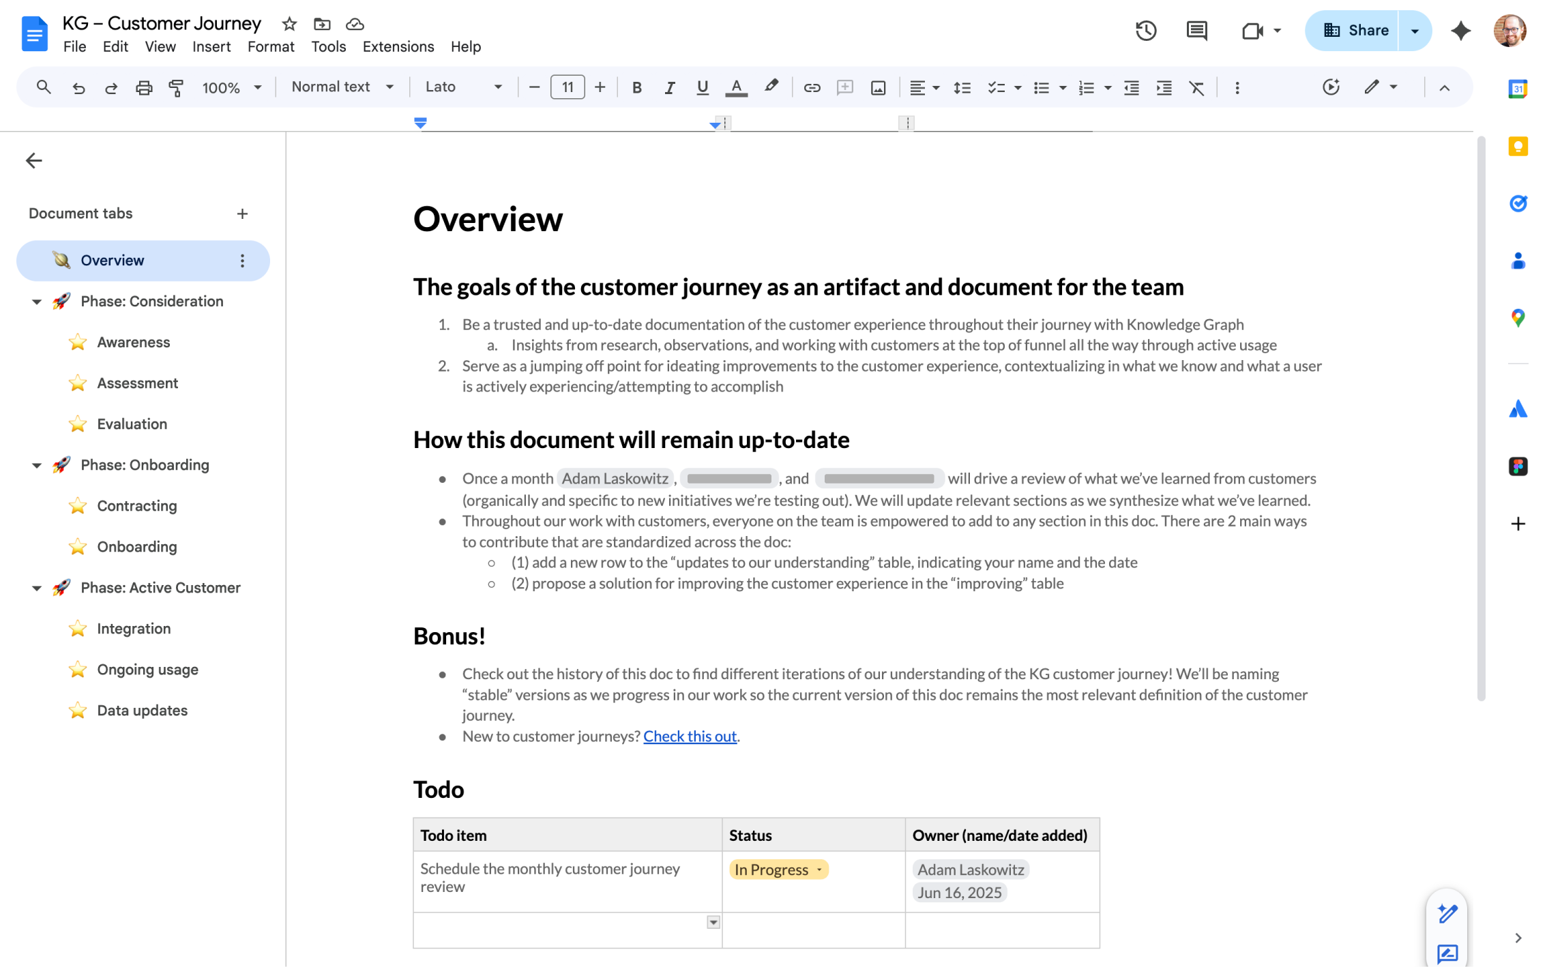The height and width of the screenshot is (967, 1547).
Task: Click the Gemini sparkle icon
Action: (x=1460, y=31)
